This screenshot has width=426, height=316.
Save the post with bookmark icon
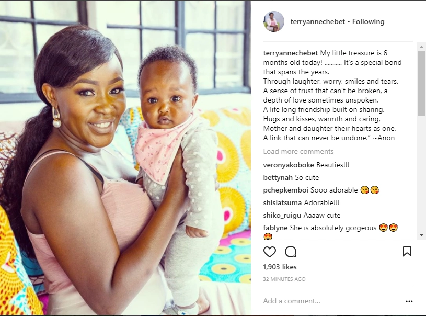click(x=407, y=252)
